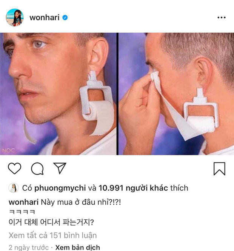Like the post with the heart icon
This screenshot has width=234, height=251.
(x=15, y=169)
